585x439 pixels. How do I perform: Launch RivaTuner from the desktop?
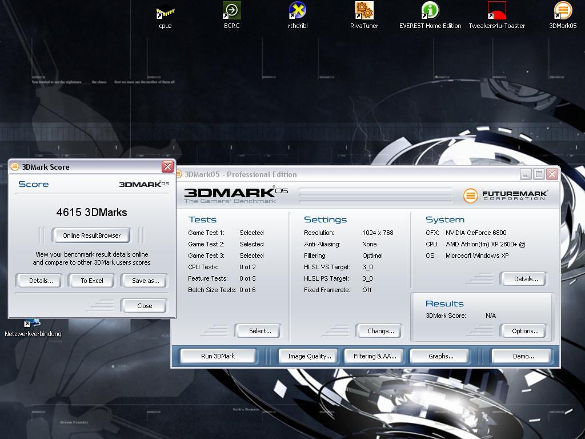coord(364,15)
